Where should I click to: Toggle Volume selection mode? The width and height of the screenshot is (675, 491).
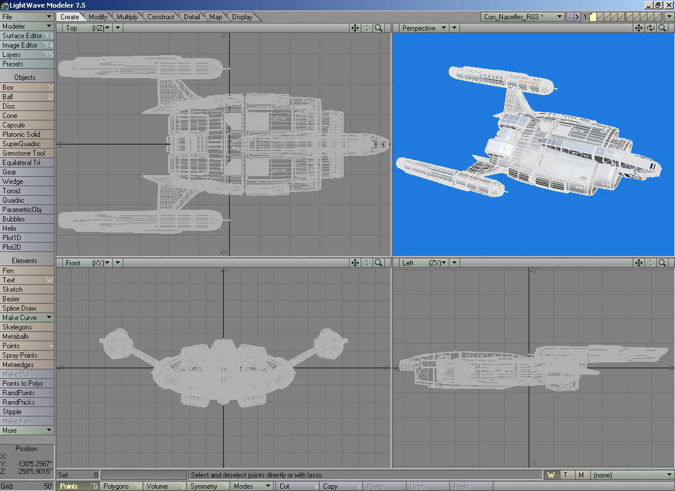[x=164, y=486]
